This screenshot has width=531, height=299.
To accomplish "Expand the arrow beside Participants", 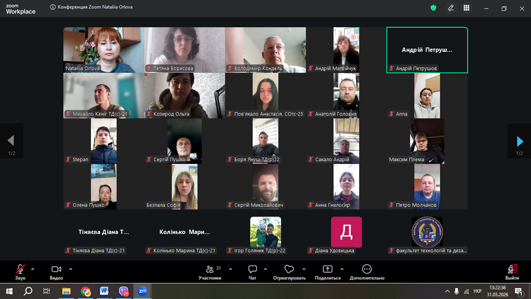I will [231, 269].
